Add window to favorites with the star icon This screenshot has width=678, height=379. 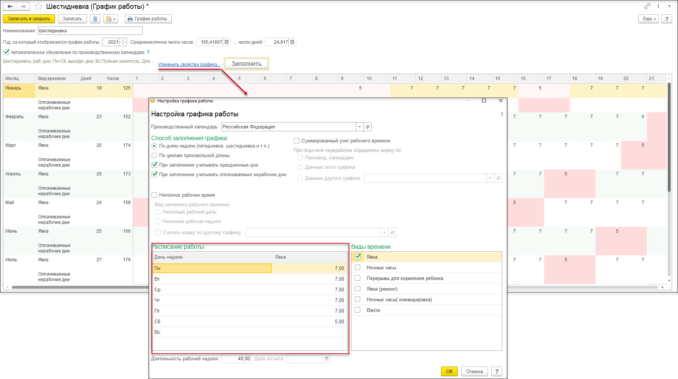[x=38, y=7]
